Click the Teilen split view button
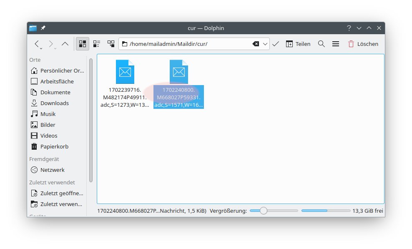Image resolution: width=412 pixels, height=249 pixels. [x=298, y=44]
